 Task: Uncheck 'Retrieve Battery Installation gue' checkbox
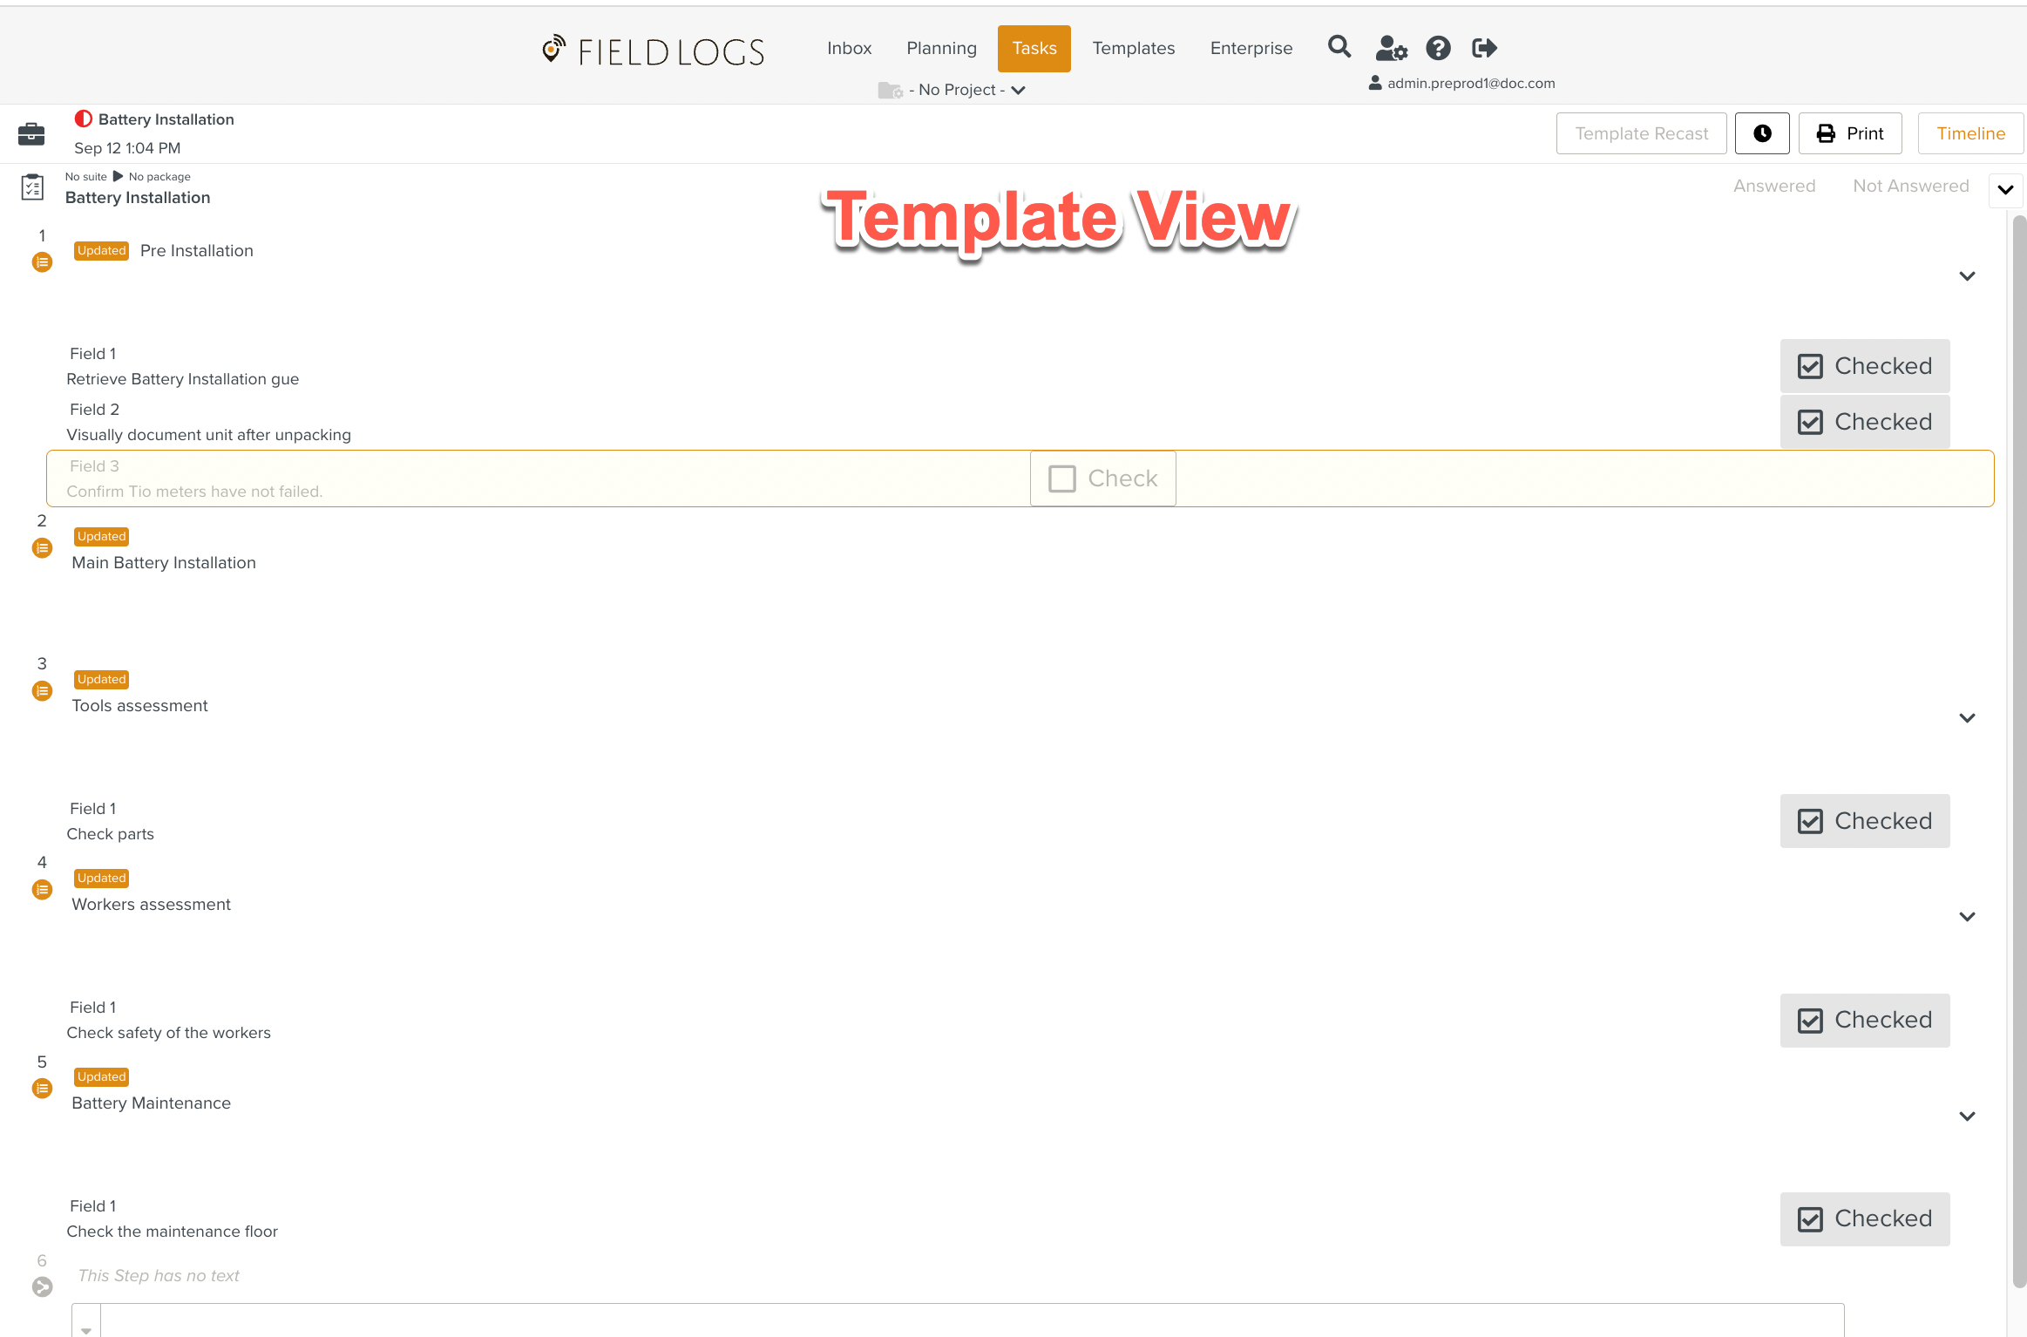[x=1865, y=366]
